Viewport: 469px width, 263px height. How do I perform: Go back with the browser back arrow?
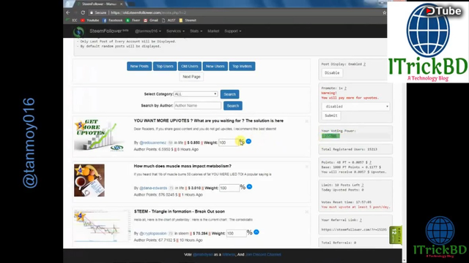click(x=68, y=13)
